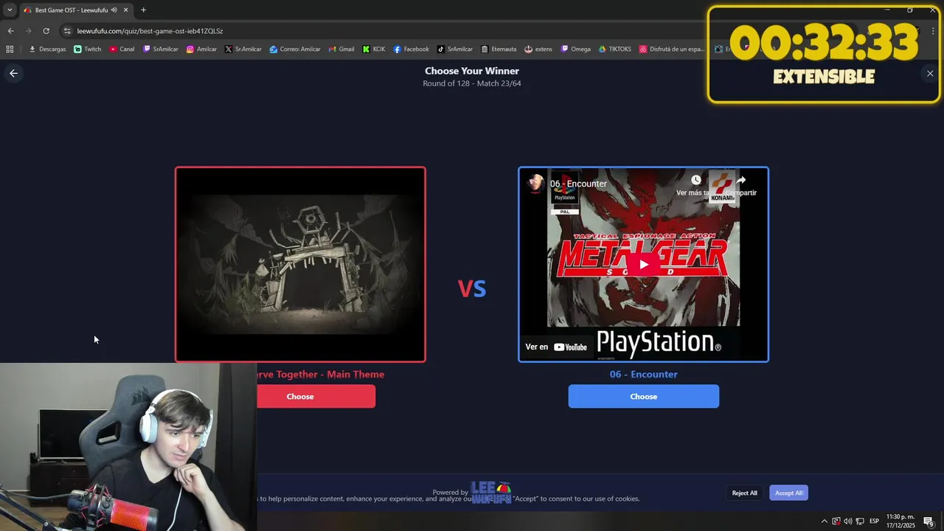Open 'Ver en YouTube' link
This screenshot has height=531, width=944.
[556, 347]
